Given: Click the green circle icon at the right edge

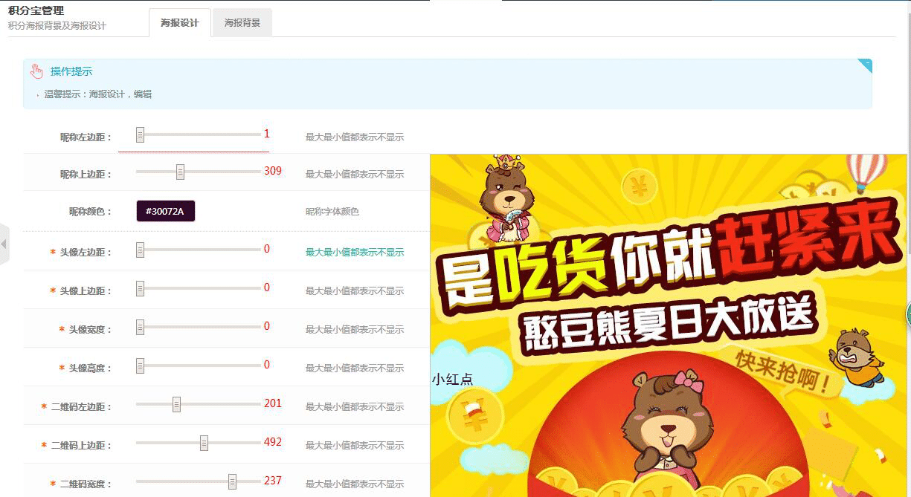Looking at the screenshot, I should [x=908, y=314].
